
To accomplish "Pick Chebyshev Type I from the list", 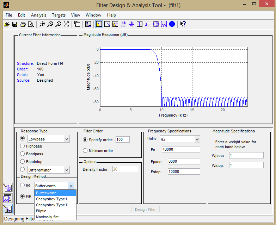I will tap(55, 199).
